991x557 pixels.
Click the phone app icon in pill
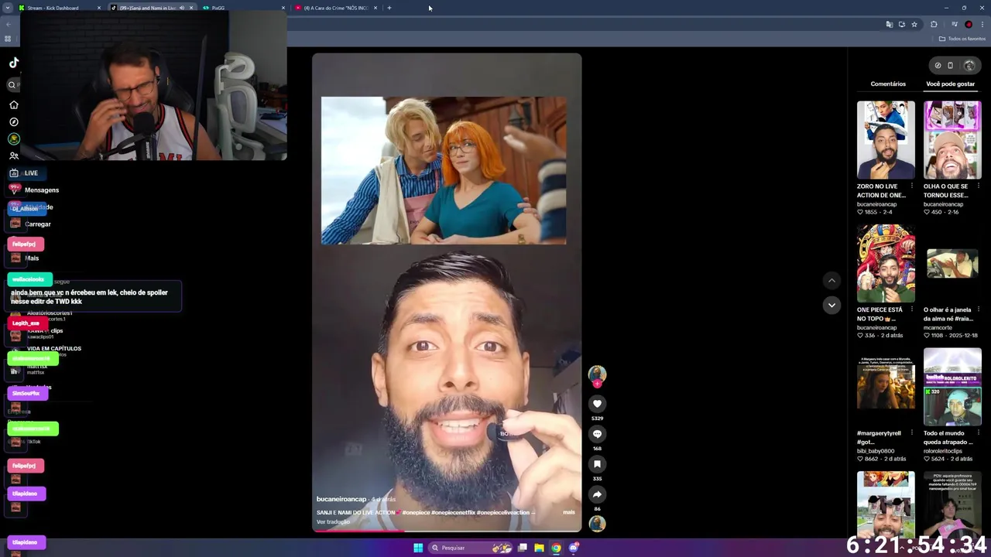point(951,65)
